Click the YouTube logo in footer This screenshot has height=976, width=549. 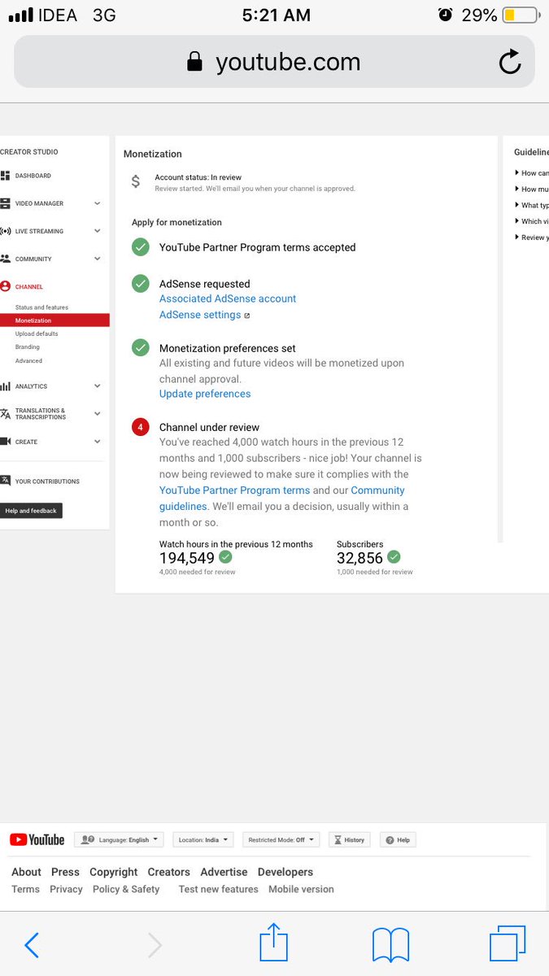[37, 839]
